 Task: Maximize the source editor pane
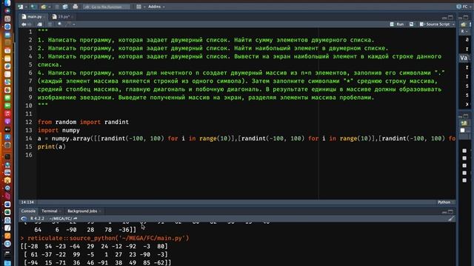tap(450, 18)
